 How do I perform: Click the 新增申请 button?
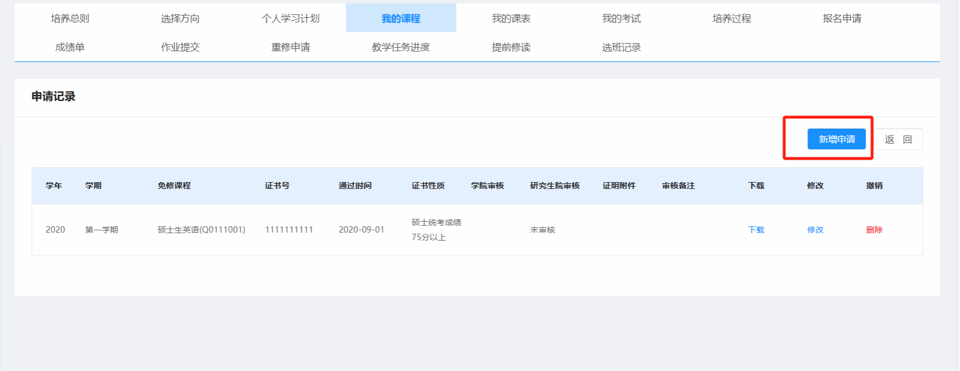[836, 139]
